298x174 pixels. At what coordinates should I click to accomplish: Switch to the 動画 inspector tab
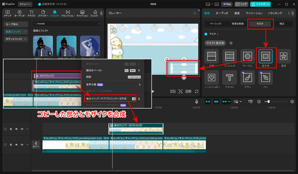tap(207, 13)
